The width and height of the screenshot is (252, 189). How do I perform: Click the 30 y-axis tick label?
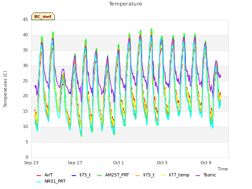click(x=25, y=66)
